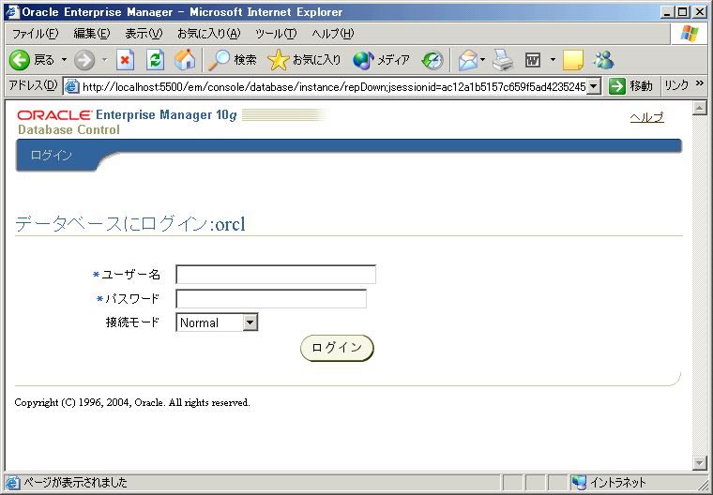
Task: Click データベースにログイン:orcl heading
Action: 130,224
